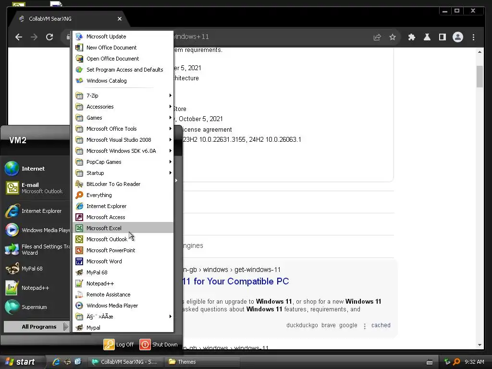Image resolution: width=492 pixels, height=369 pixels.
Task: Reload the page with refresh button
Action: (49, 37)
